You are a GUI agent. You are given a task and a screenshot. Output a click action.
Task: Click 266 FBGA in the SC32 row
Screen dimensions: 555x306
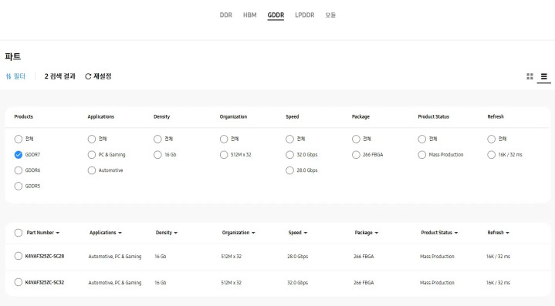364,283
